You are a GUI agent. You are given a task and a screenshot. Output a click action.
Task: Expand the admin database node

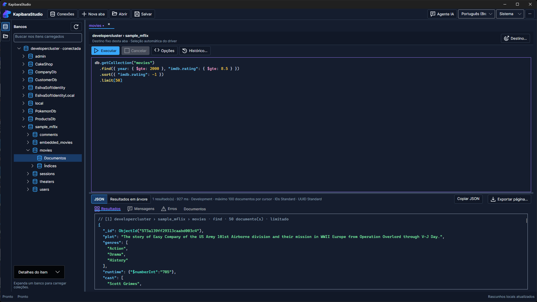[x=23, y=56]
